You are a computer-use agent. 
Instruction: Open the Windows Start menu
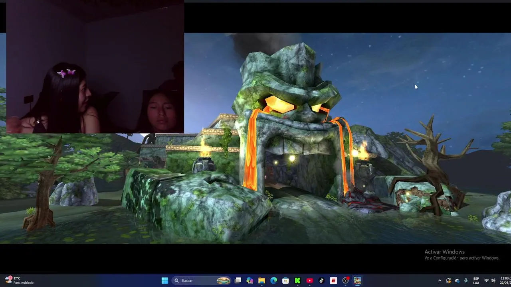(x=164, y=281)
